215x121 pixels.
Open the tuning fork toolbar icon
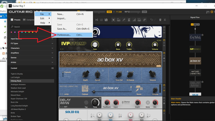[124, 20]
